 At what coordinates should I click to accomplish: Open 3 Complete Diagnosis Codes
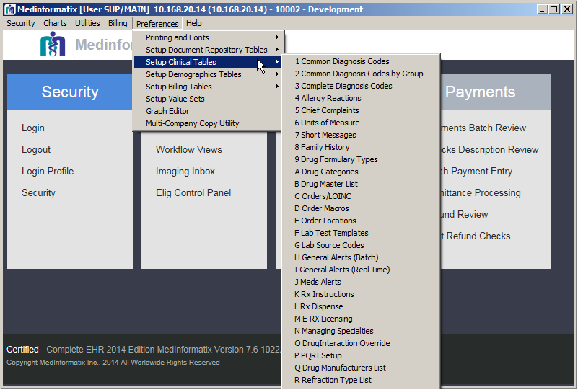[x=361, y=86]
